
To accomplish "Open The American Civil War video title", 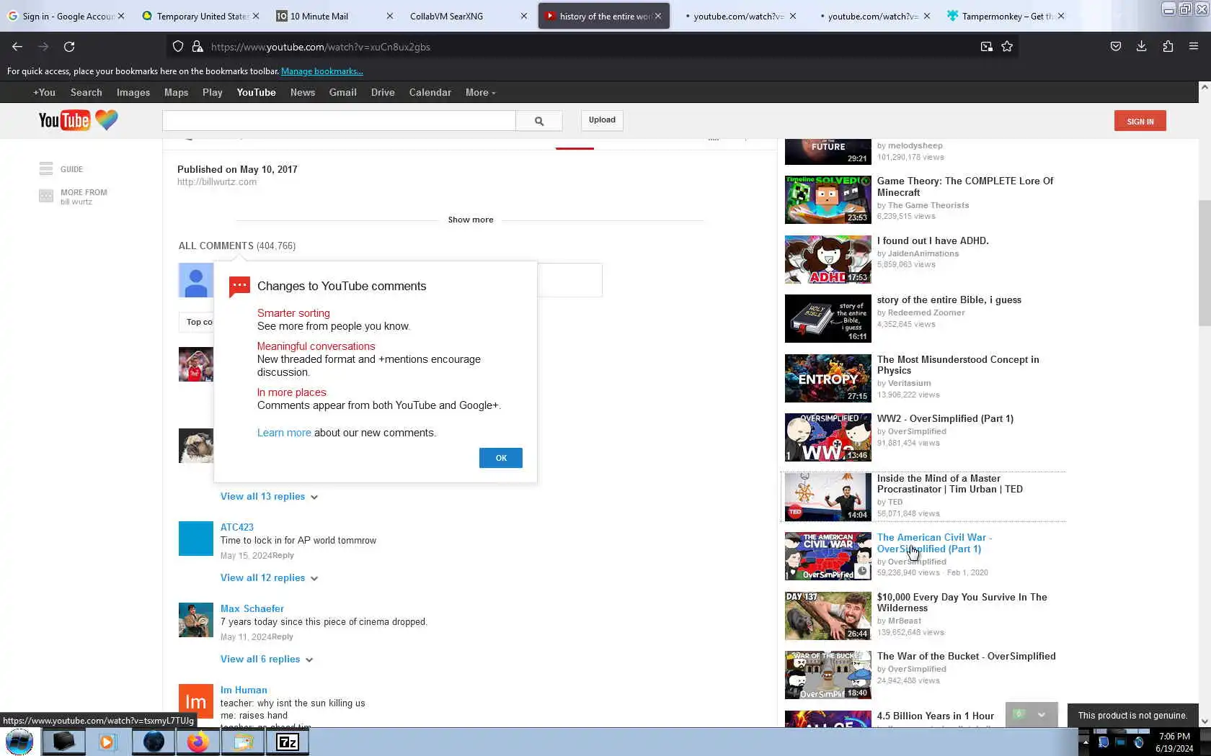I will [935, 544].
